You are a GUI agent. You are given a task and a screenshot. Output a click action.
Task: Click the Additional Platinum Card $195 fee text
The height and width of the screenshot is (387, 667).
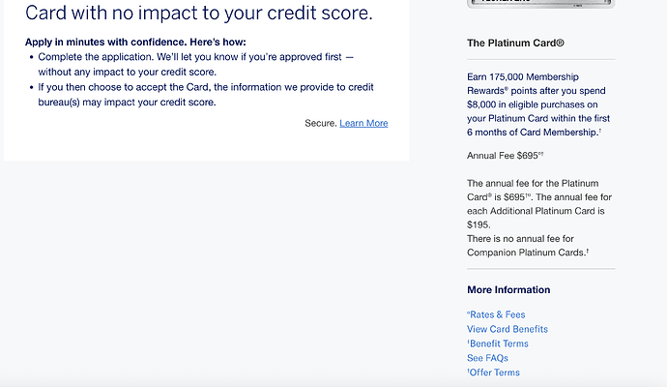pyautogui.click(x=538, y=217)
